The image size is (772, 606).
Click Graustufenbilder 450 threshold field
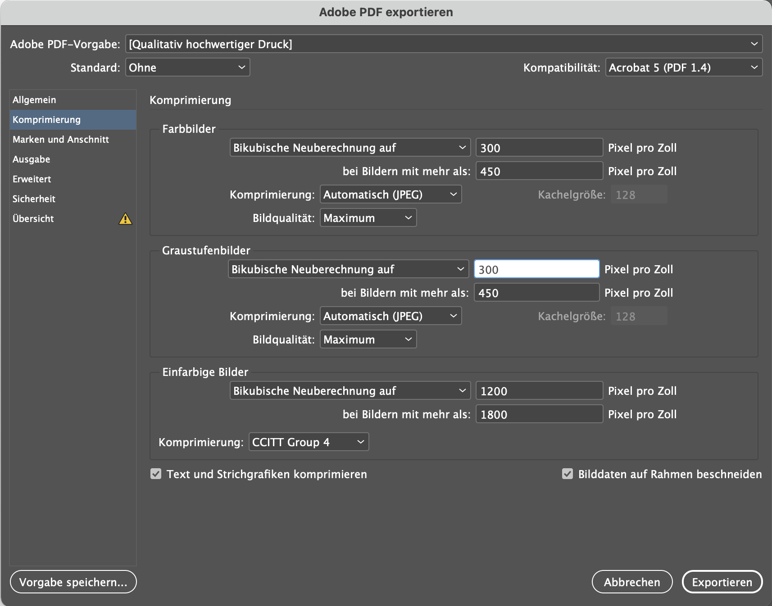536,293
